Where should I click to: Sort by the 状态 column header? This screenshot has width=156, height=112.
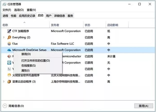(88, 25)
